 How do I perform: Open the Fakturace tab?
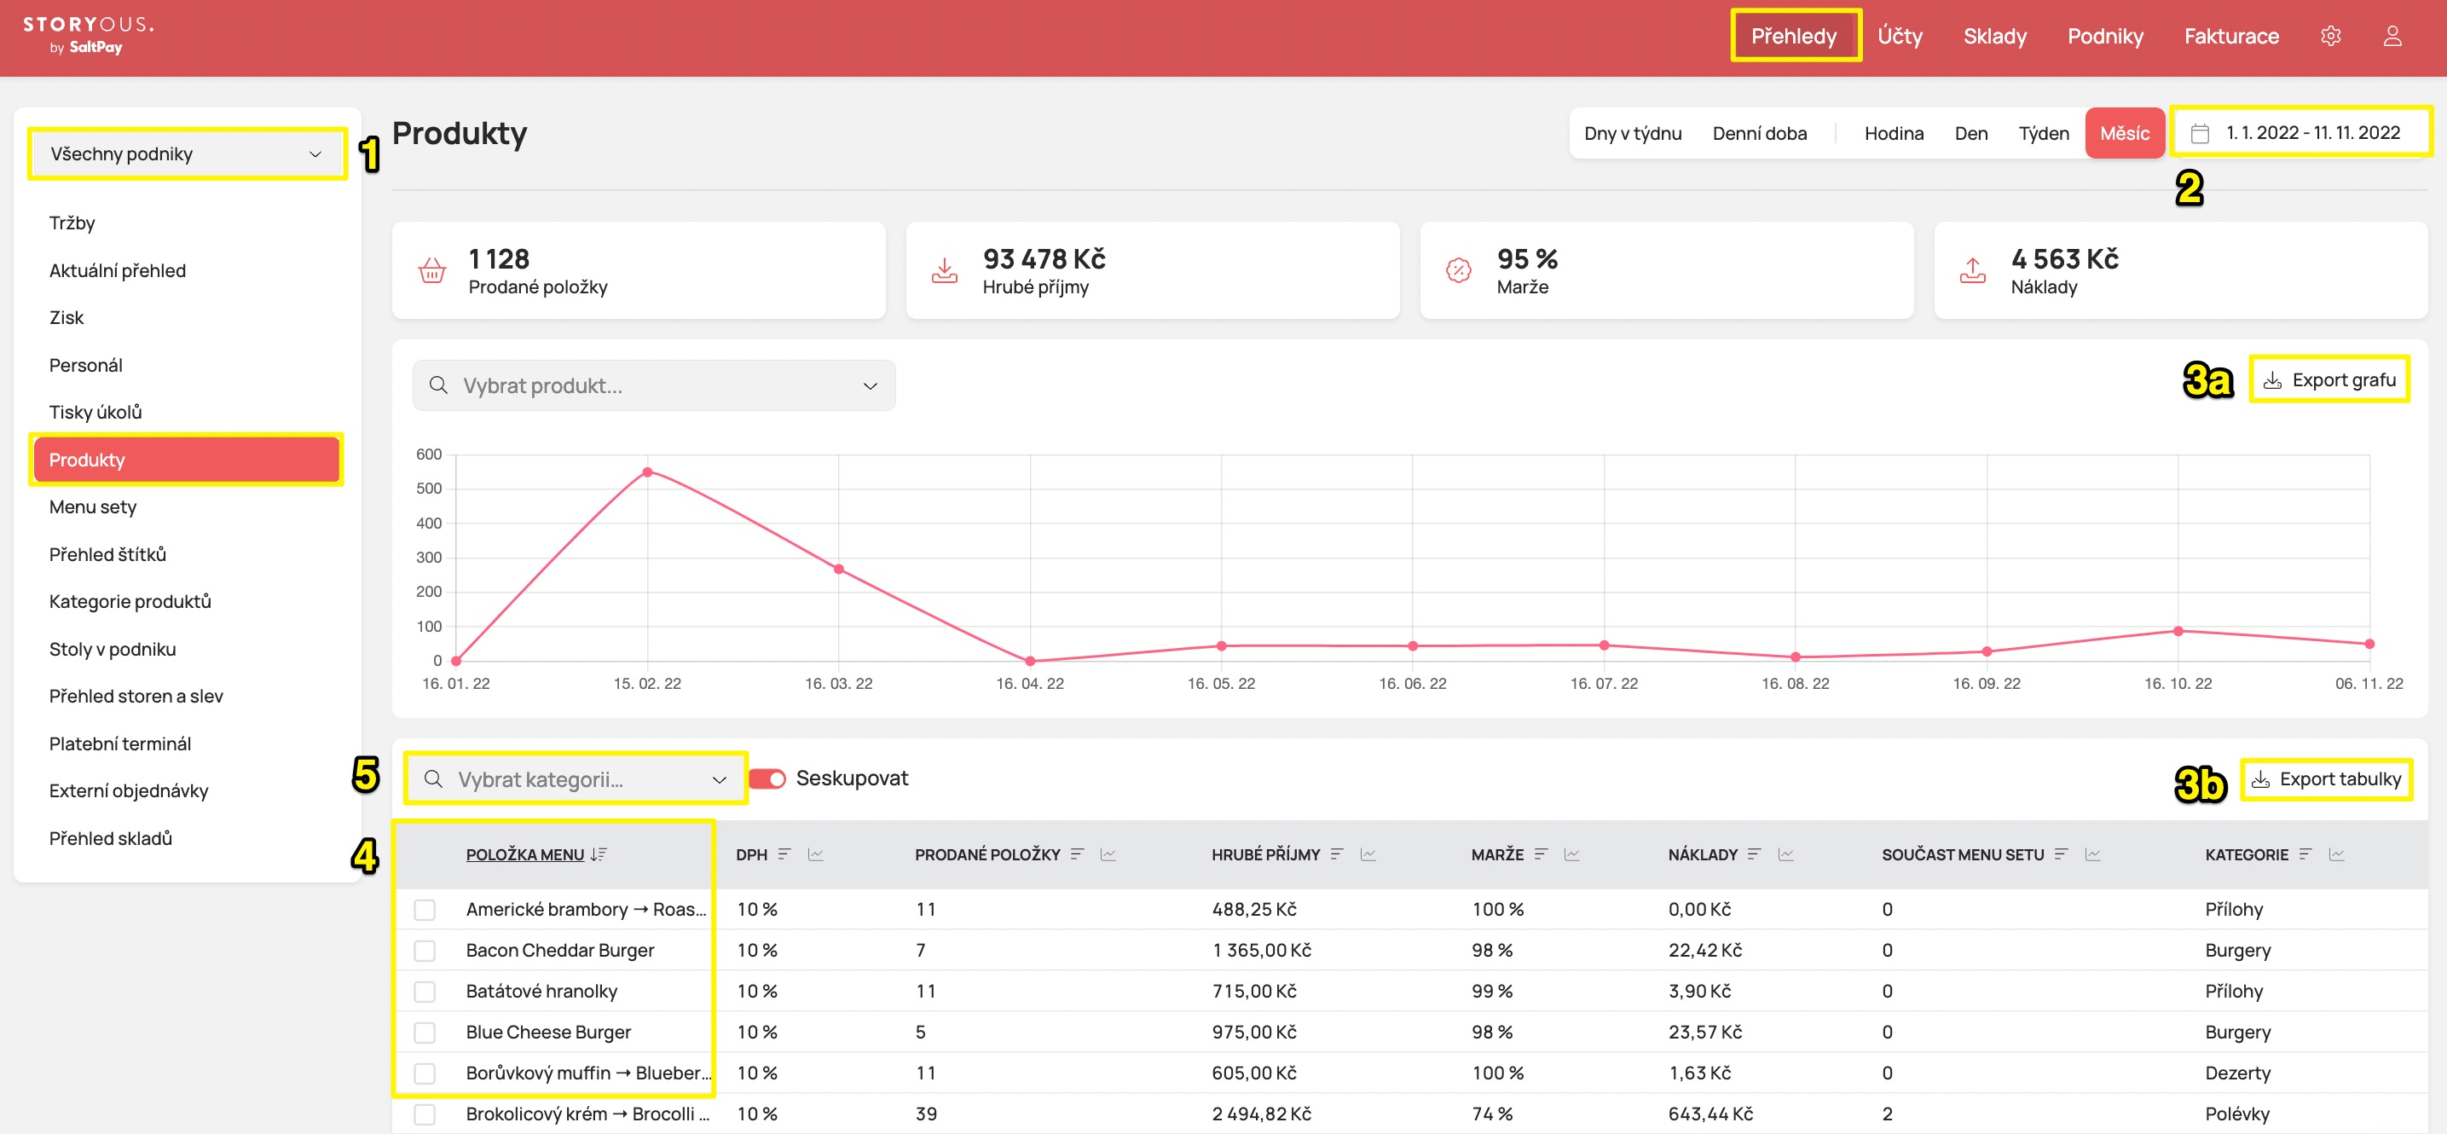tap(2231, 36)
